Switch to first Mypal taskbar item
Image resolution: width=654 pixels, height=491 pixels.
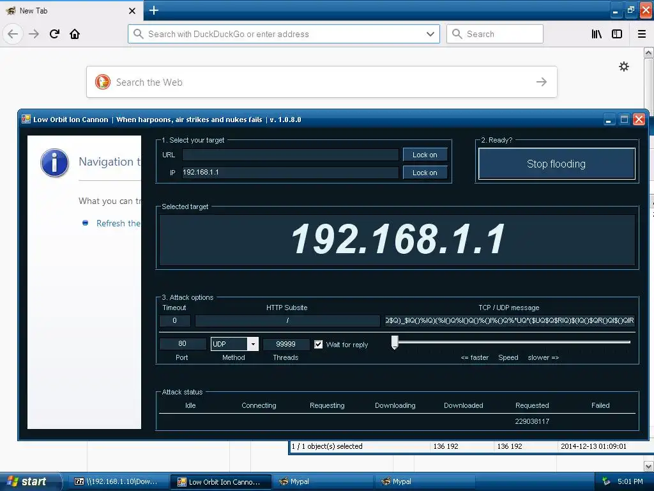323,481
